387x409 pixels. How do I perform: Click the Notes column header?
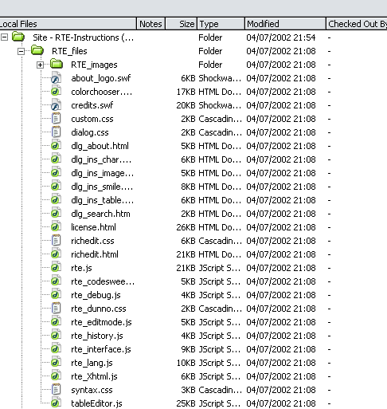pyautogui.click(x=150, y=24)
